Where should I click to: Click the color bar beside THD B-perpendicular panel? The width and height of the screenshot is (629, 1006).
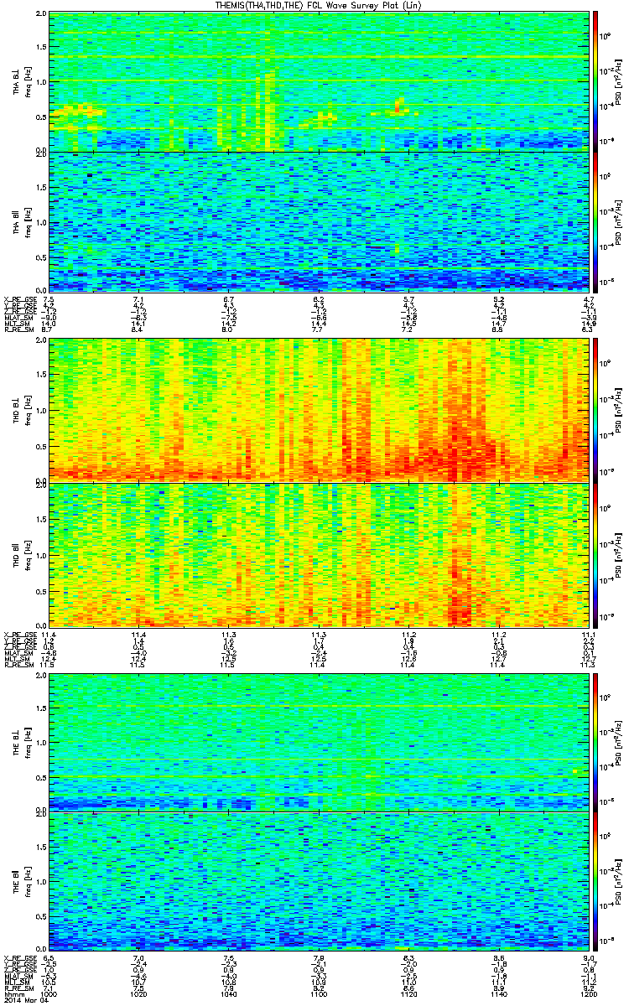[x=595, y=411]
